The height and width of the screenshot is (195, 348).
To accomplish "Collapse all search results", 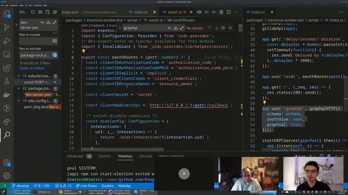I will point(55,12).
